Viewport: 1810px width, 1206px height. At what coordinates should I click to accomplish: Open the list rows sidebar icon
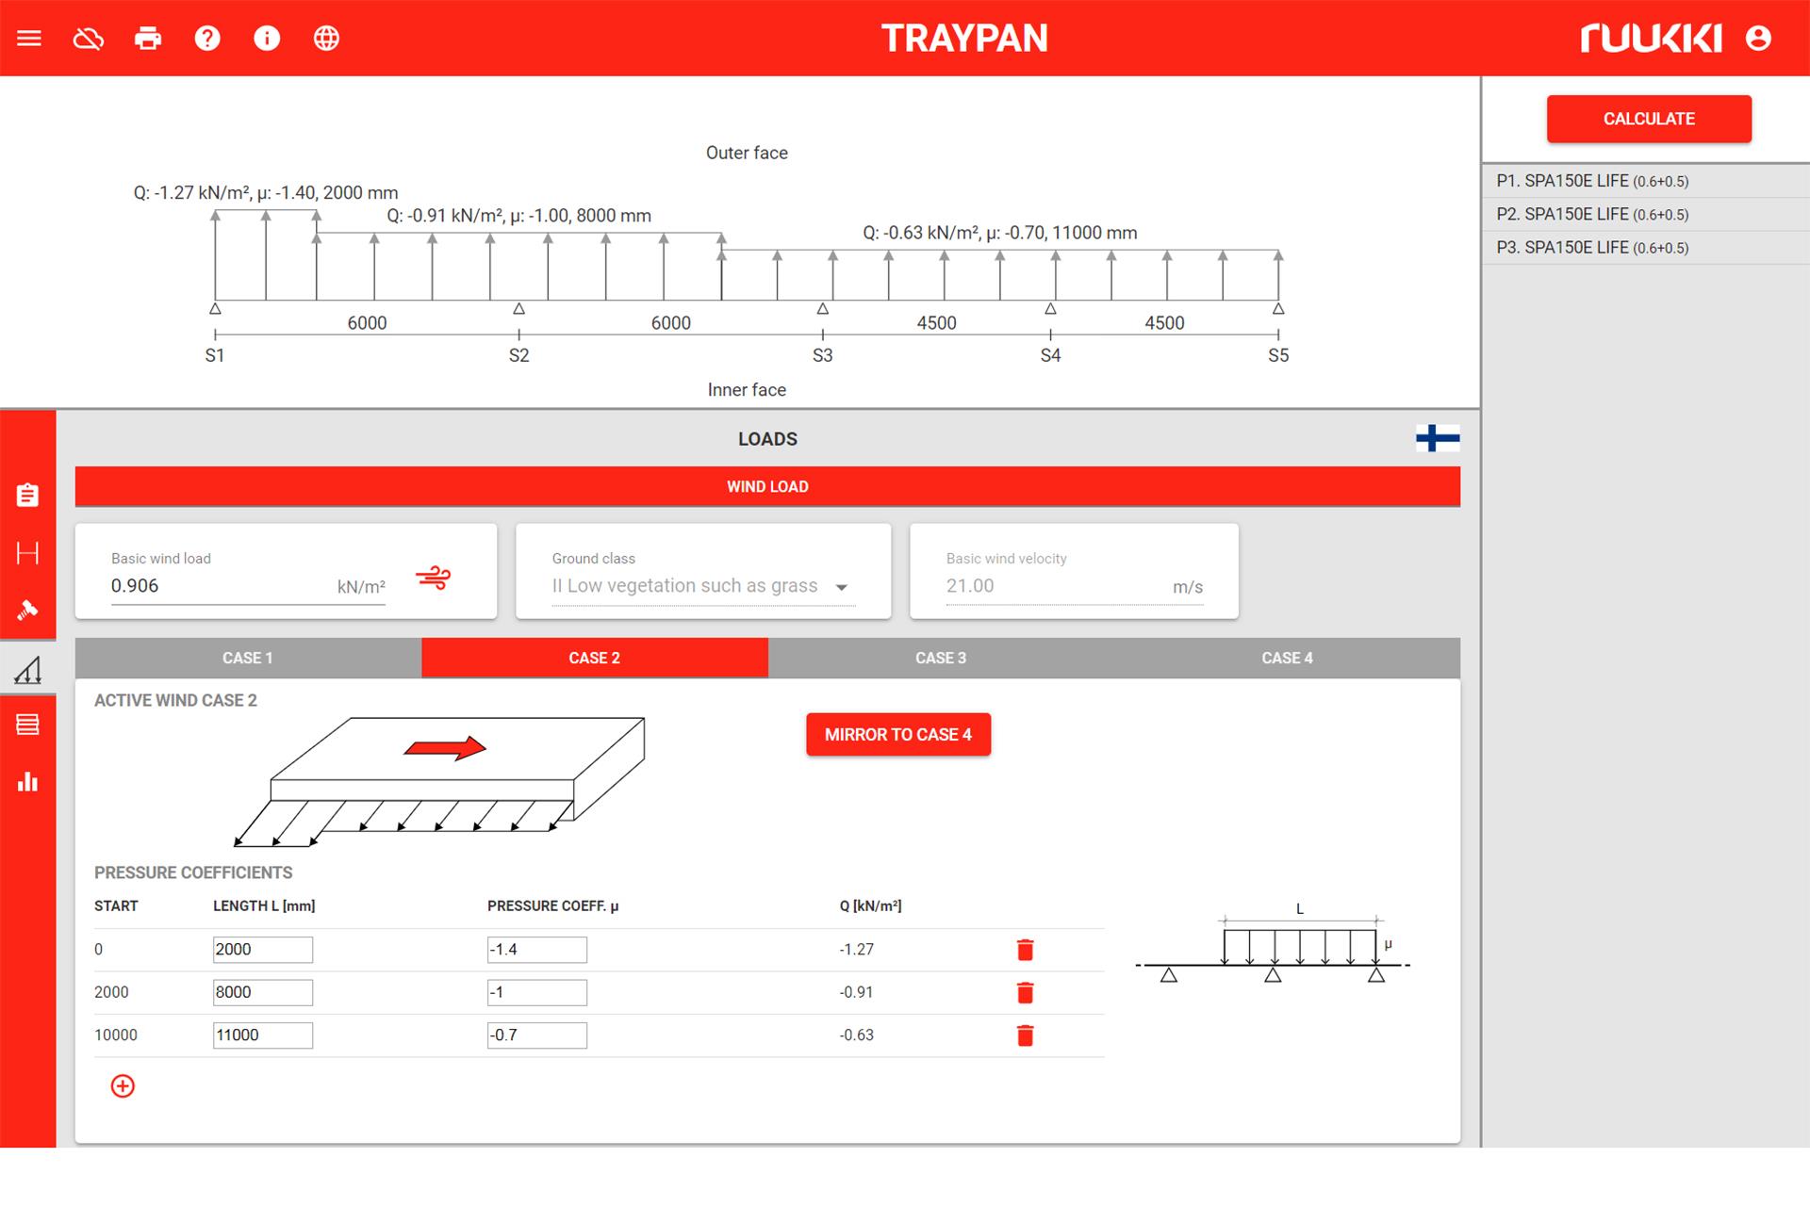pos(27,725)
